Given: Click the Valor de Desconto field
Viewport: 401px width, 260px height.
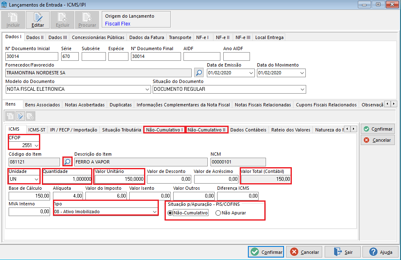Looking at the screenshot, I should click(x=169, y=179).
